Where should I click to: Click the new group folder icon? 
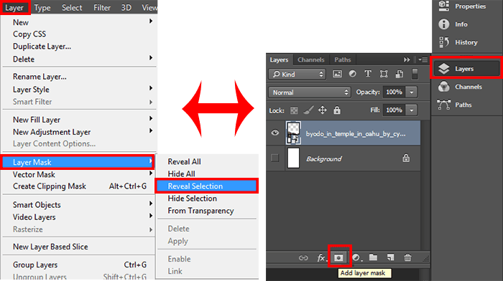pos(373,257)
